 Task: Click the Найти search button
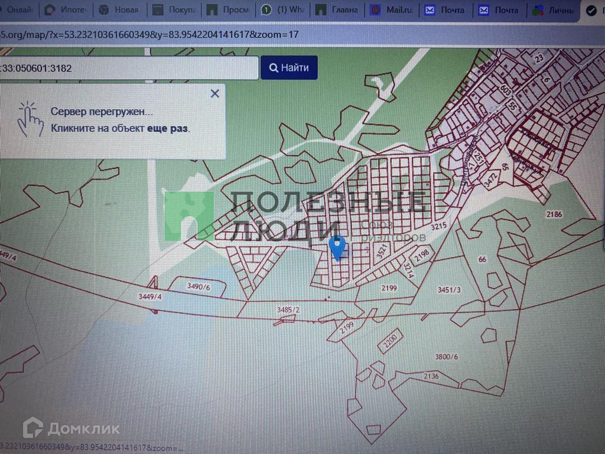point(289,67)
